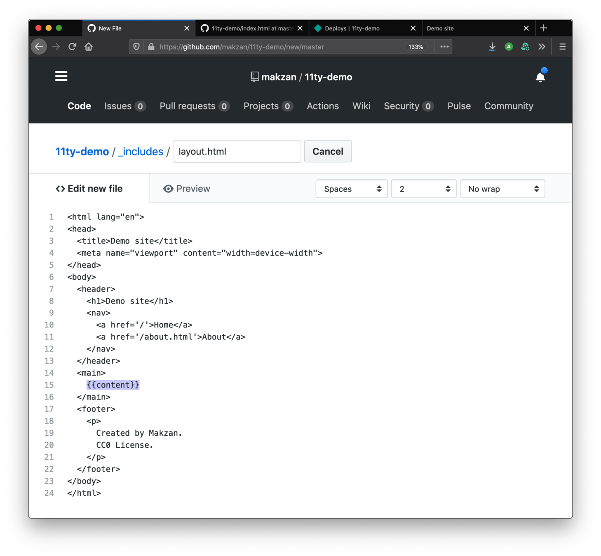601x556 pixels.
Task: Click the 11ty-demo repo name in header
Action: [329, 77]
